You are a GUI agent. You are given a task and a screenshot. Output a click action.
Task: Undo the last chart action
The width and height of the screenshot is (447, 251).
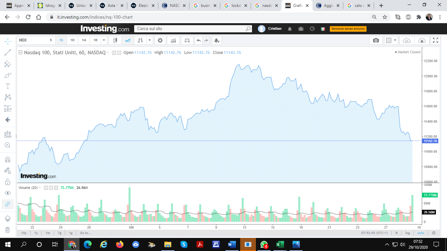(199, 40)
